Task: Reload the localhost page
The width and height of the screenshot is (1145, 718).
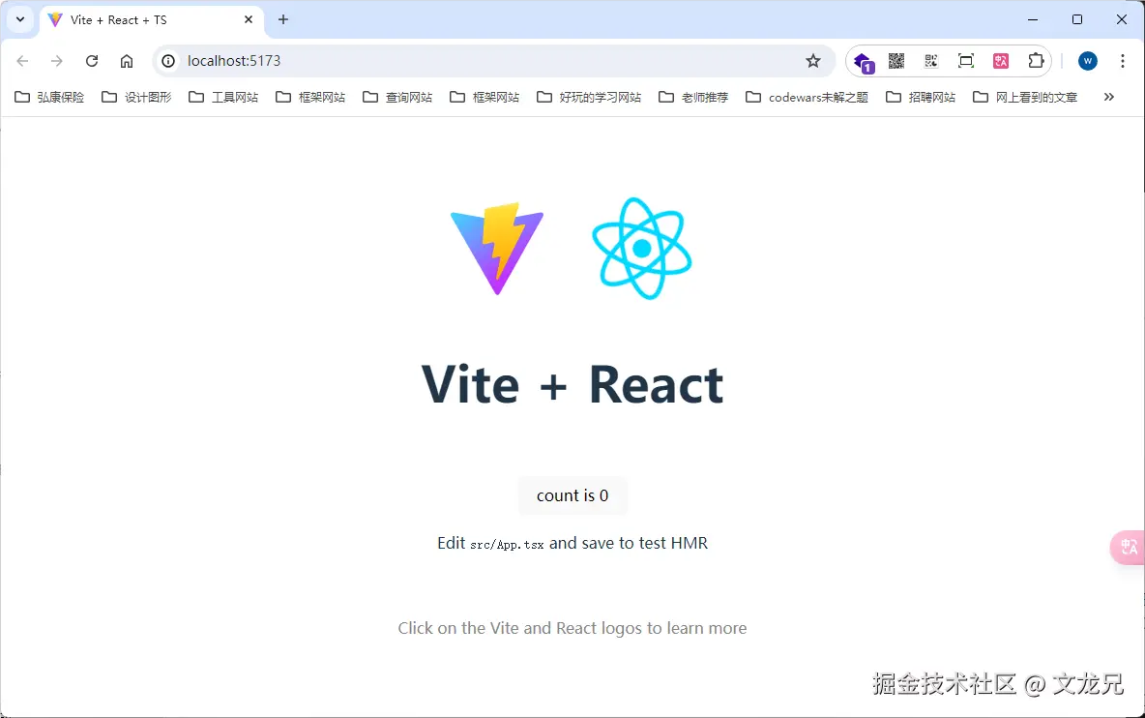Action: click(x=91, y=61)
